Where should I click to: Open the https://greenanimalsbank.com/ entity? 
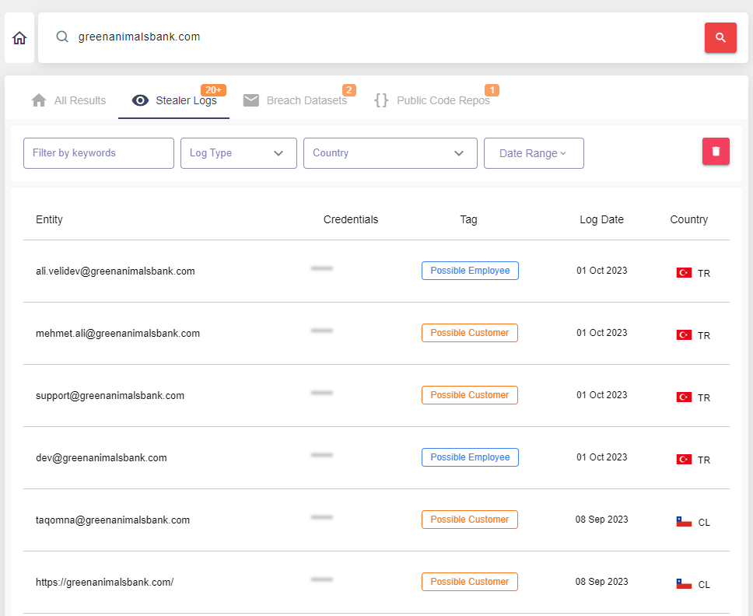point(105,583)
